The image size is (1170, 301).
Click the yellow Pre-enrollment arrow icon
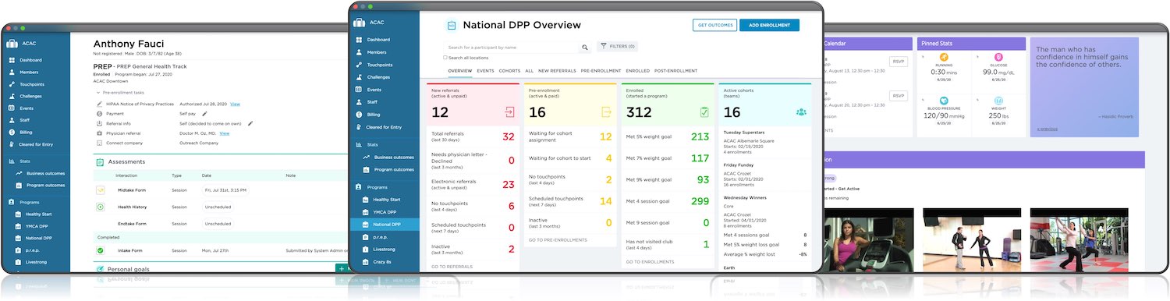click(607, 112)
